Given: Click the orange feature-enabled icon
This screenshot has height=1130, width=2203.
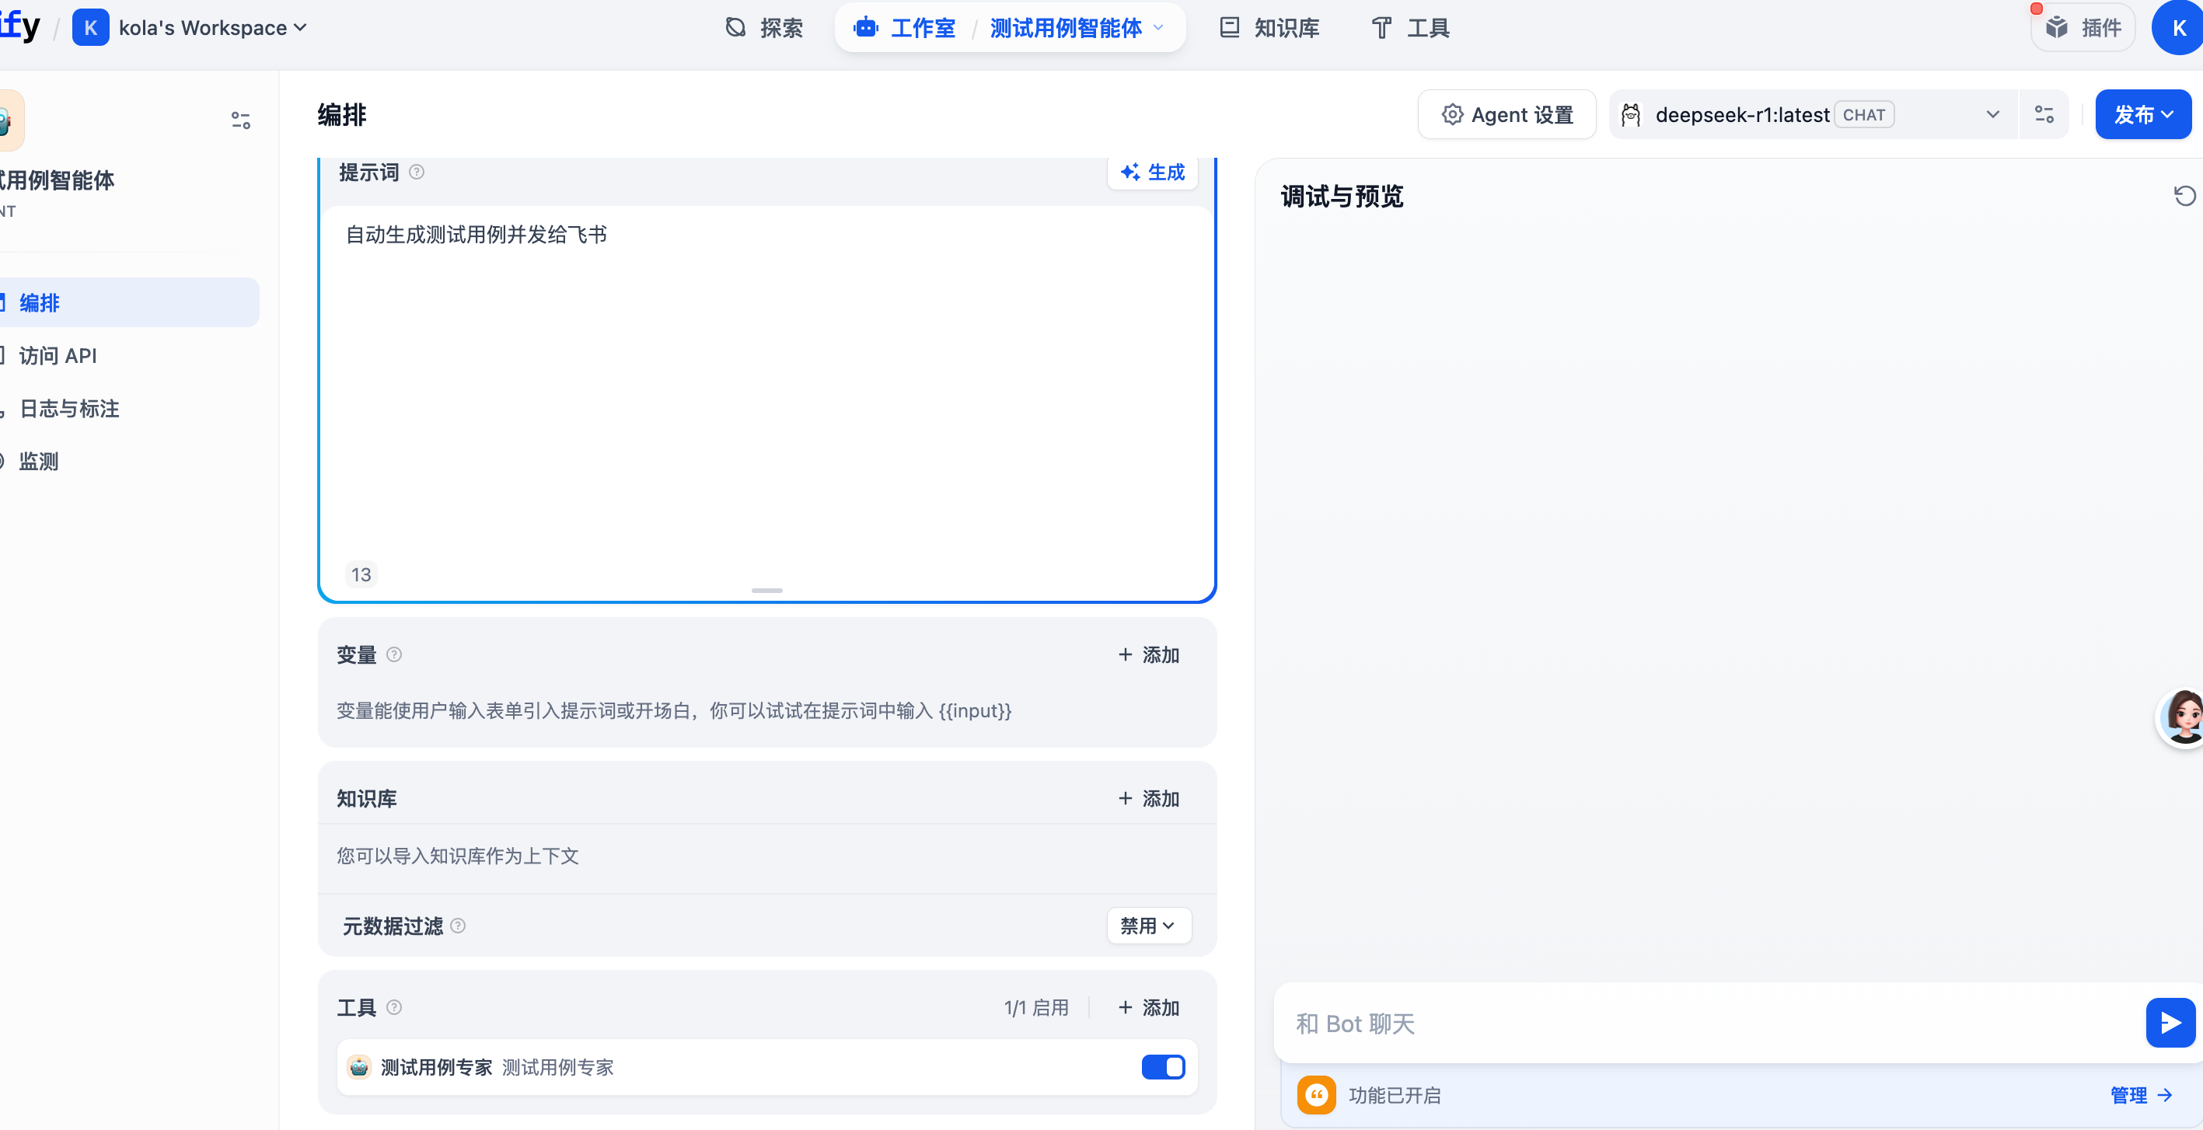Looking at the screenshot, I should click(1316, 1095).
